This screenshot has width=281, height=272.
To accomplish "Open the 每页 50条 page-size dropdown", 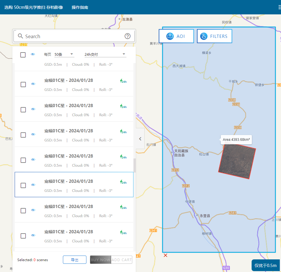I will [64, 54].
